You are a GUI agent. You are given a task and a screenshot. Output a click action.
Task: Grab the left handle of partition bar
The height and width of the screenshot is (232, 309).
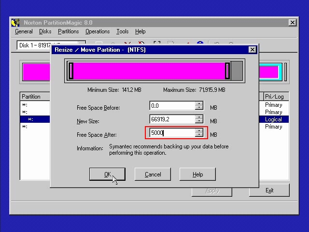71,71
